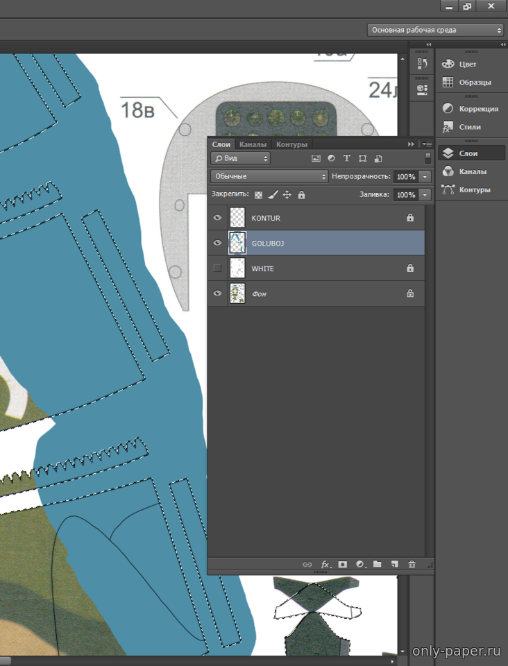Screen dimensions: 508x666
Task: Create a new layer group folder
Action: pyautogui.click(x=378, y=564)
